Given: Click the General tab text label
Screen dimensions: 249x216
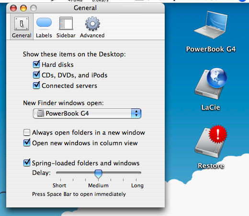Looking at the screenshot, I should click(22, 35).
